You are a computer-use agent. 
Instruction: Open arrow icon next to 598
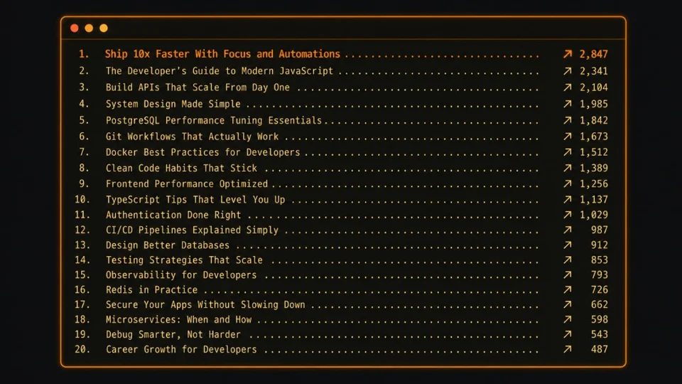coord(567,319)
